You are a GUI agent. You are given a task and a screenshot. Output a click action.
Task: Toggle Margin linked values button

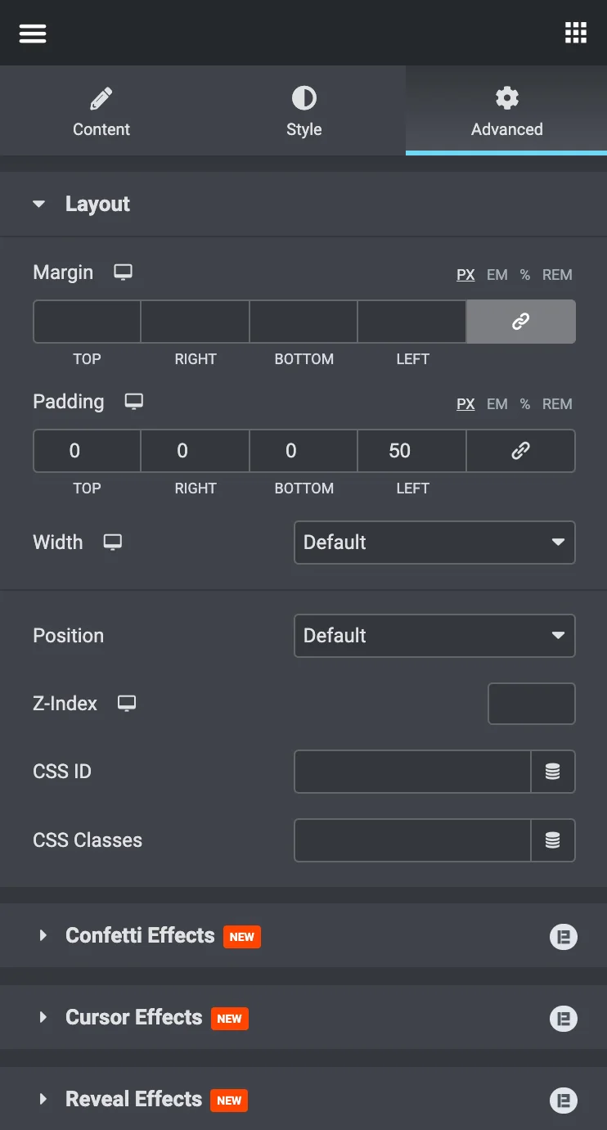click(521, 322)
